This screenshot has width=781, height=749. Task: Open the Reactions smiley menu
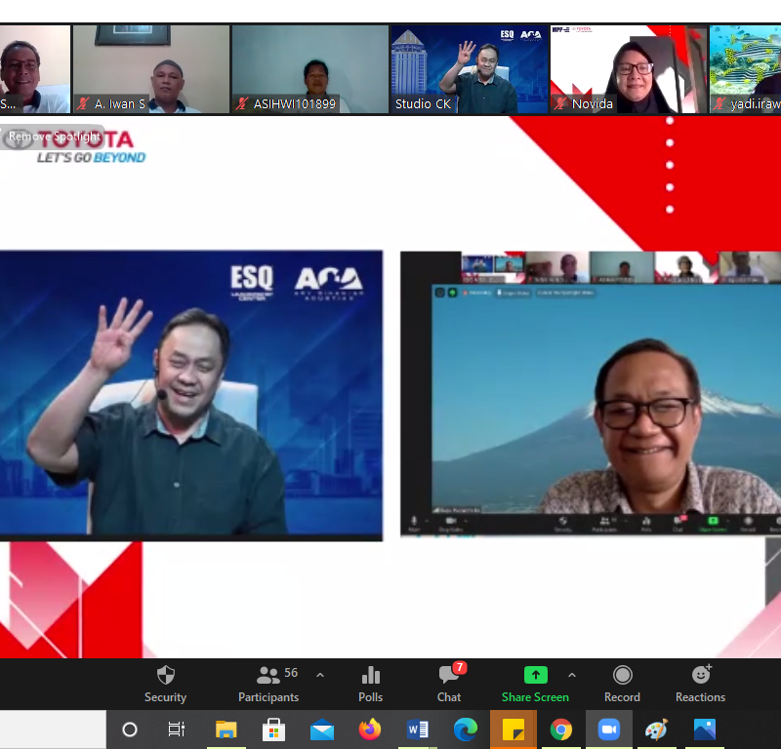coord(700,683)
